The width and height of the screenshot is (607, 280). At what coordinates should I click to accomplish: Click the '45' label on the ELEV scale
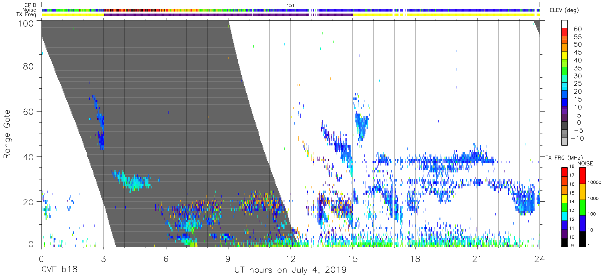coord(577,52)
